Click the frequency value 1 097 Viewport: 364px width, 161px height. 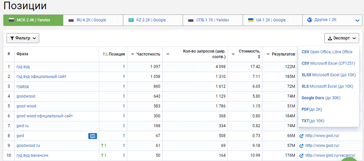click(155, 67)
